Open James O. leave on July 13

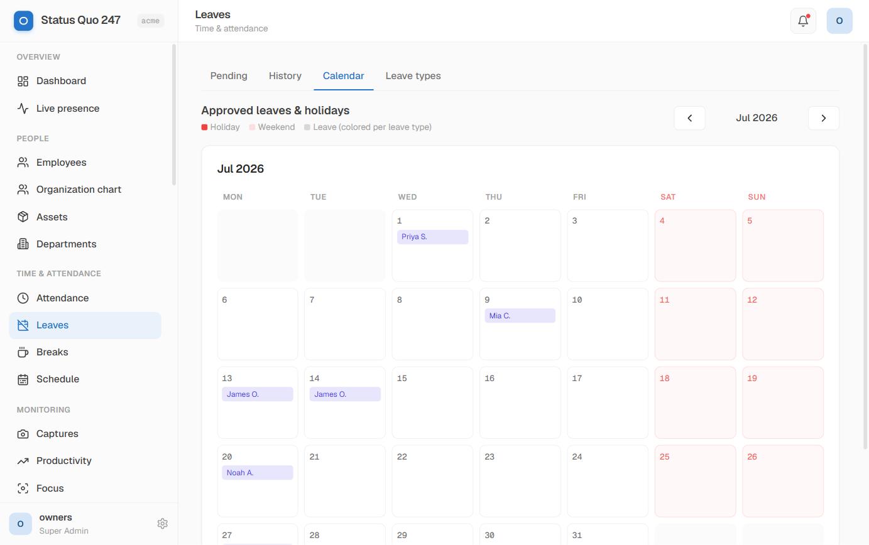[x=258, y=394]
